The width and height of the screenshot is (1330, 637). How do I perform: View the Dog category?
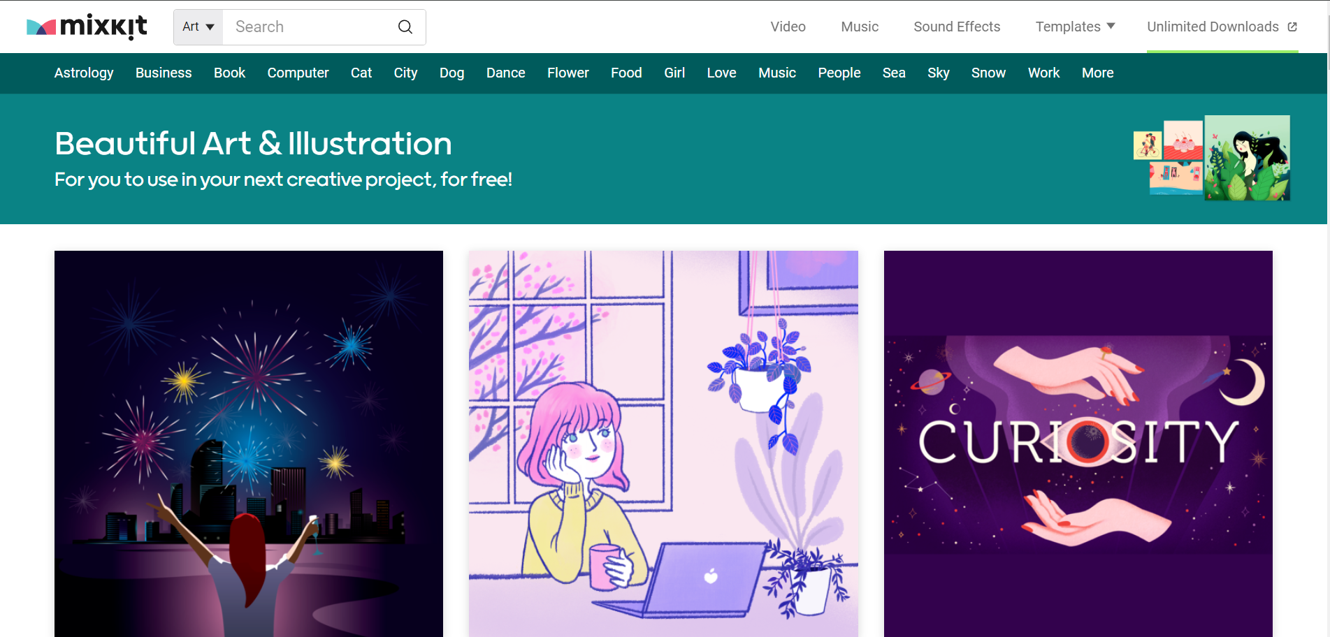[451, 73]
